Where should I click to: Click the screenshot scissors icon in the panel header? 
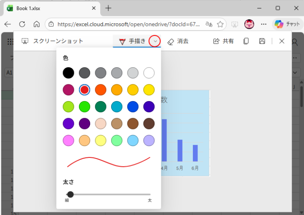(25, 41)
